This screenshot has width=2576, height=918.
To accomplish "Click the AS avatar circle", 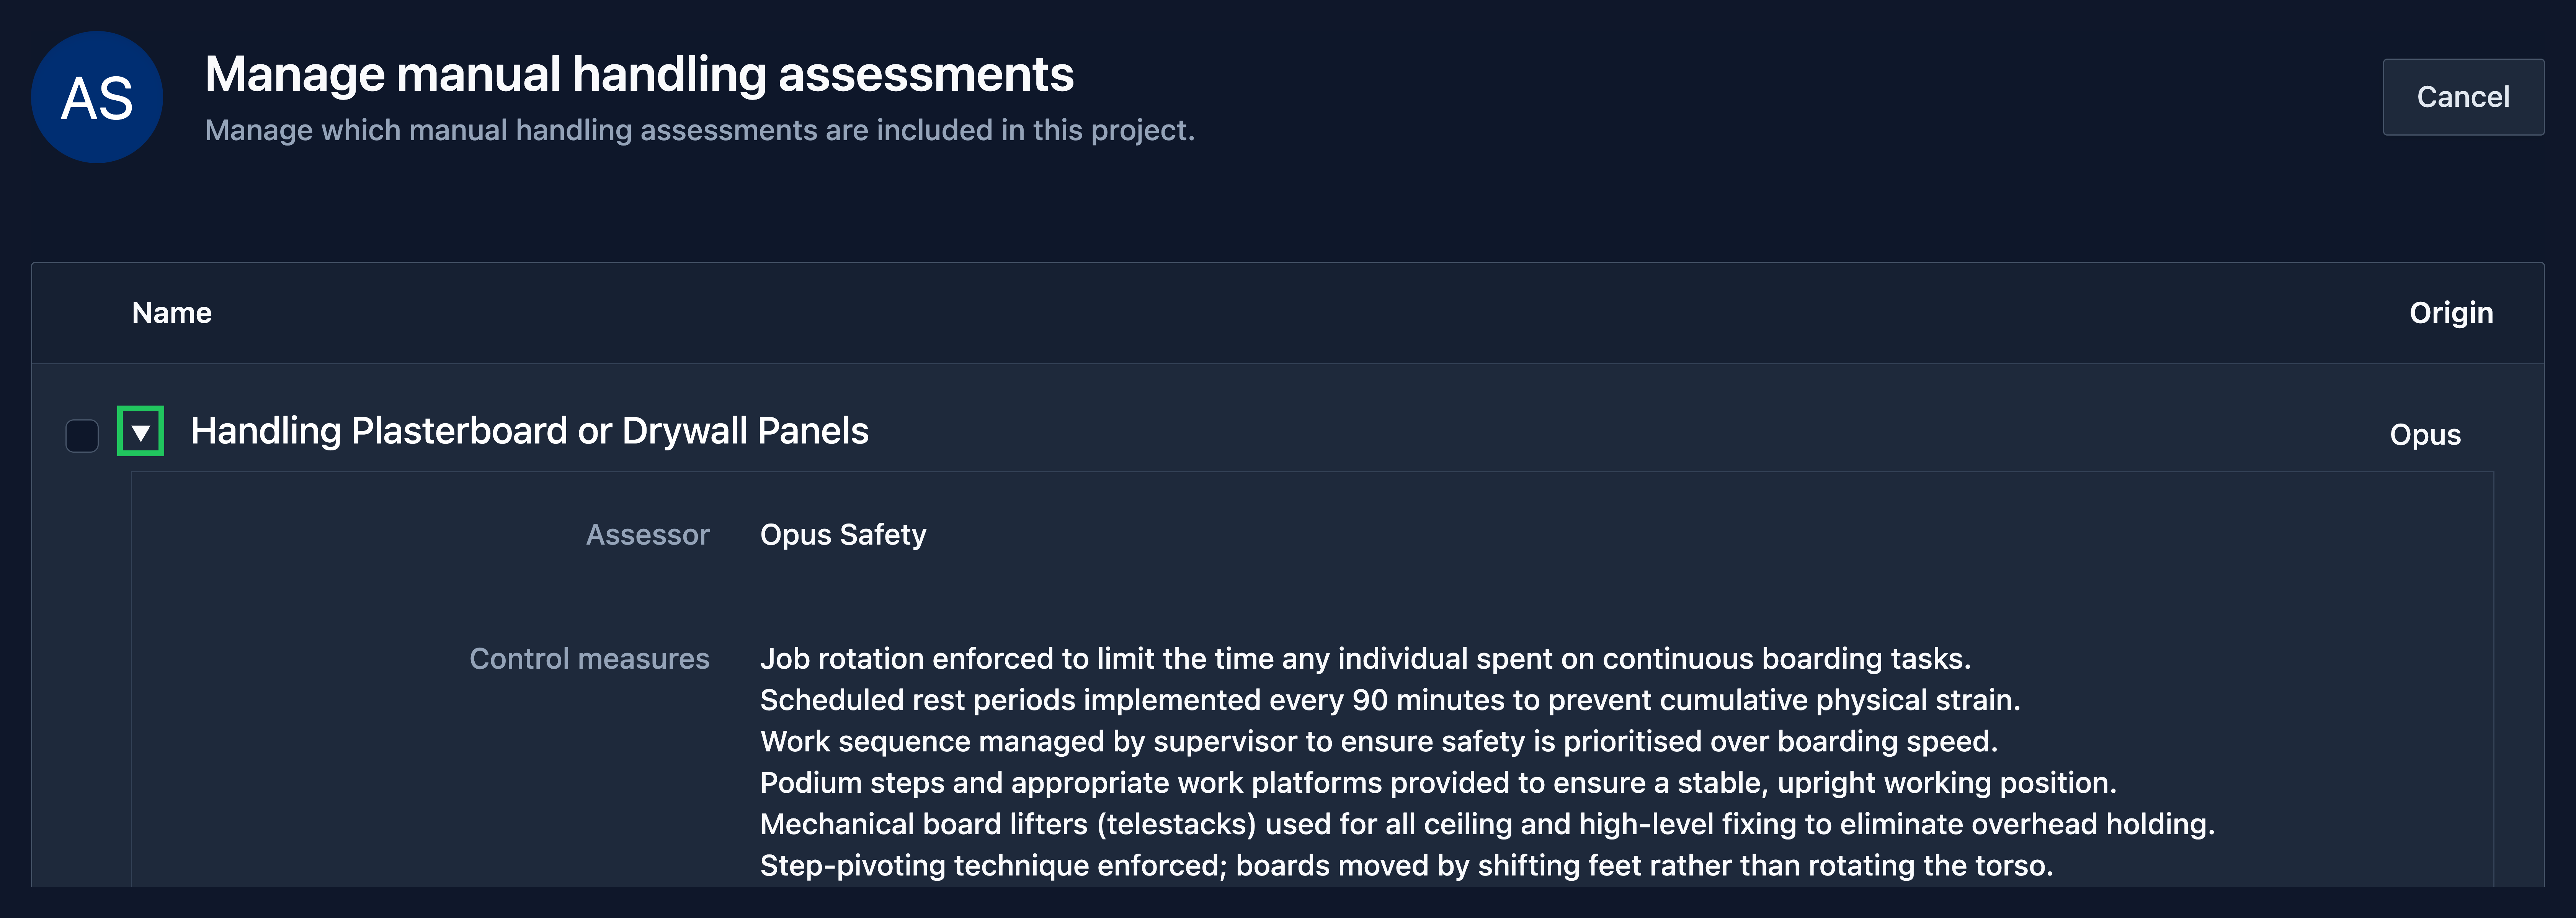I will (97, 97).
